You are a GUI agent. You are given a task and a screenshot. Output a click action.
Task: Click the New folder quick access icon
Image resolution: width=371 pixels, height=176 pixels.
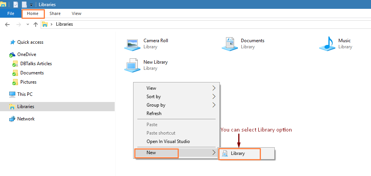24,4
